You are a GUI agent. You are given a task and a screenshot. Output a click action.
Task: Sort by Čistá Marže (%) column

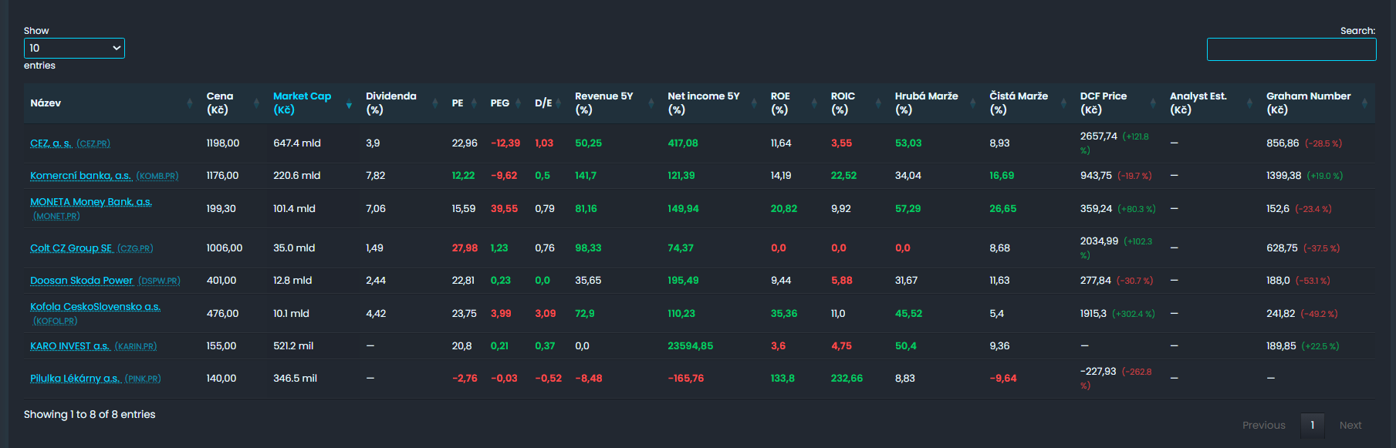(1029, 103)
